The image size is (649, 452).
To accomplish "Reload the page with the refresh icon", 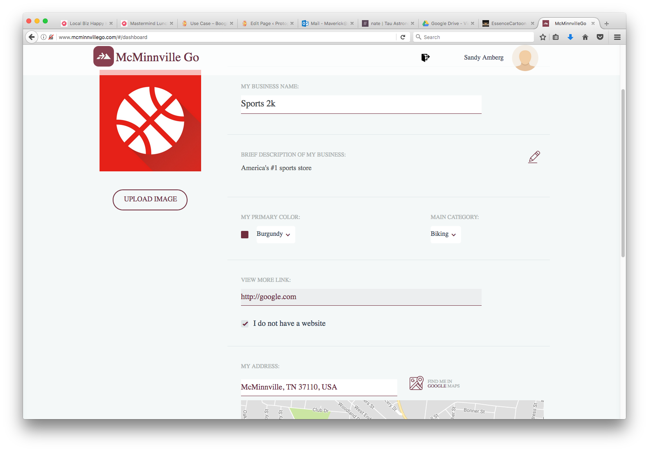I will [x=403, y=37].
